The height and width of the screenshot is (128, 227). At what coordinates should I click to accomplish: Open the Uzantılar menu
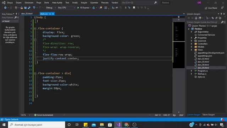tap(94, 2)
